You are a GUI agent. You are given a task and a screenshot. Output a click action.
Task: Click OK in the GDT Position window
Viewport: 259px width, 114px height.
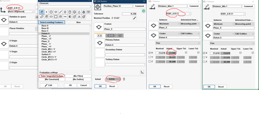coord(100,86)
